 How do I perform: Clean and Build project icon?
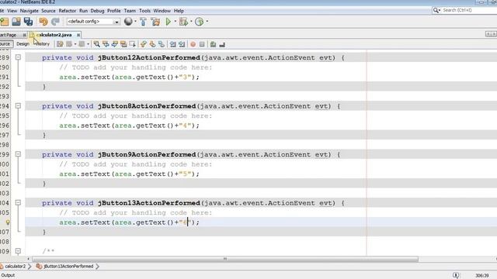pos(155,22)
